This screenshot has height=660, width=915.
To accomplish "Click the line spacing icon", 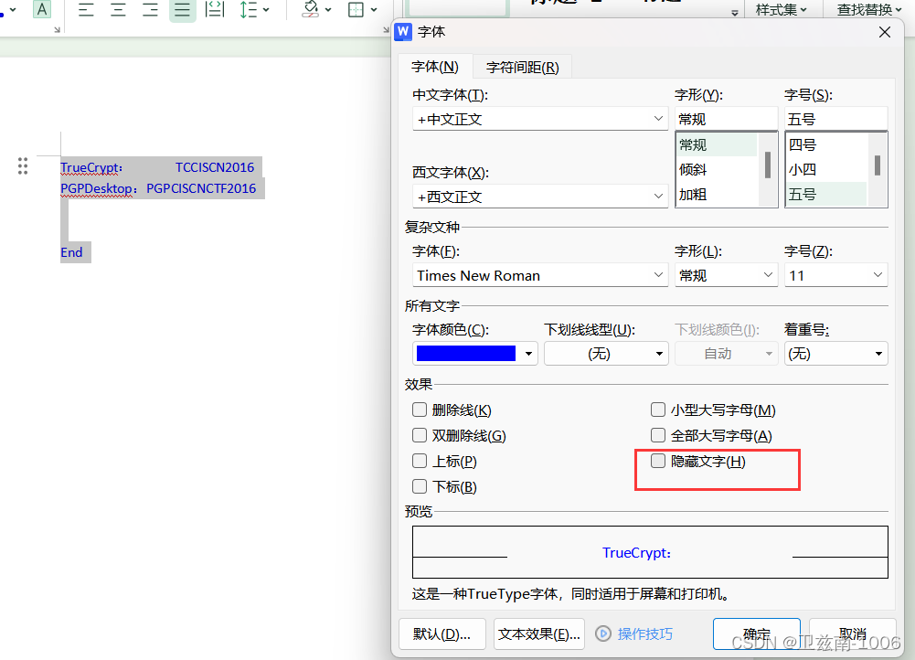I will 249,9.
